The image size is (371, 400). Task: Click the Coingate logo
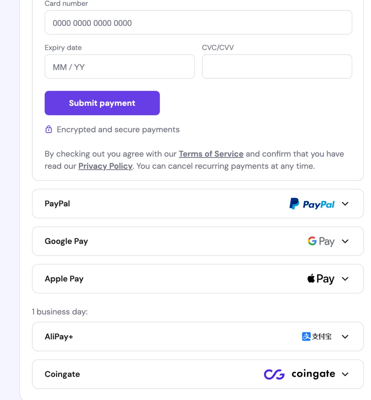pyautogui.click(x=299, y=374)
